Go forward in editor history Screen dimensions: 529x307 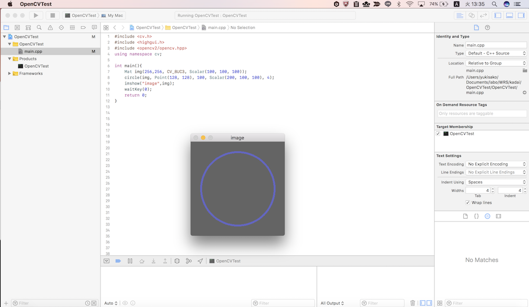coord(123,27)
